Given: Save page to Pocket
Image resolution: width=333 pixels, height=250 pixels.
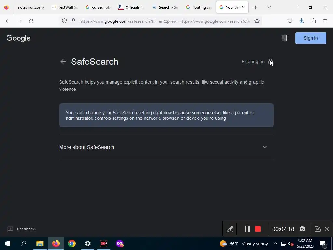Looking at the screenshot, I should tap(290, 21).
